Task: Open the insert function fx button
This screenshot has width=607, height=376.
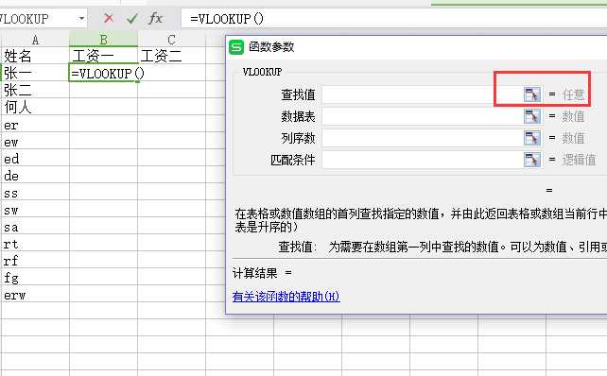Action: 155,18
